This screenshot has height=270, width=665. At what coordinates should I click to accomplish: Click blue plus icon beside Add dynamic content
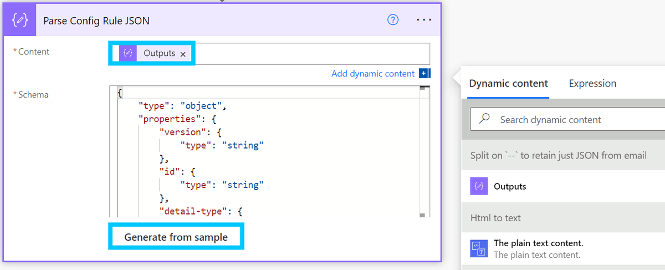click(x=424, y=74)
